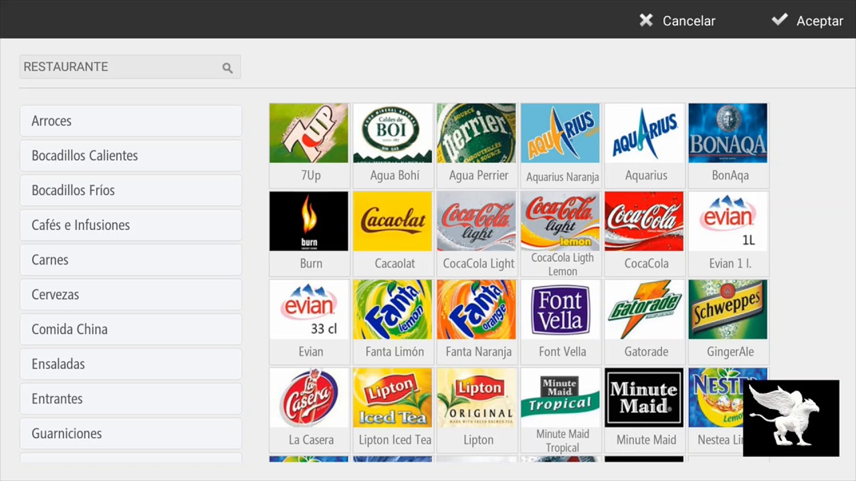Pick the Evian 33 cl product
The height and width of the screenshot is (481, 856).
pos(309,321)
